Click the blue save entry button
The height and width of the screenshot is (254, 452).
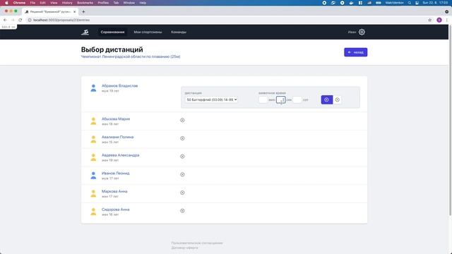pos(326,99)
